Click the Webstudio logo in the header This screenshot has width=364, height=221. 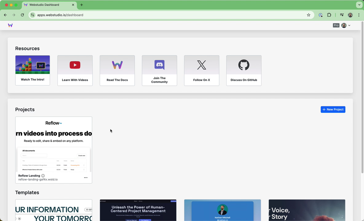tap(10, 25)
